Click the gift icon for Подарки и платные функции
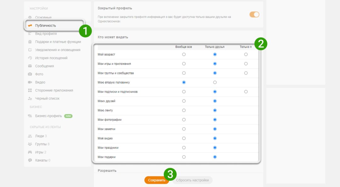The width and height of the screenshot is (340, 187). tap(30, 42)
